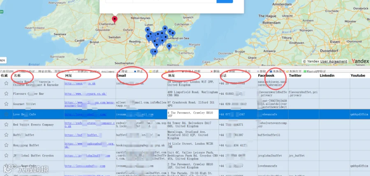Favorite the Gourmet Buffet row via star

click(x=6, y=104)
